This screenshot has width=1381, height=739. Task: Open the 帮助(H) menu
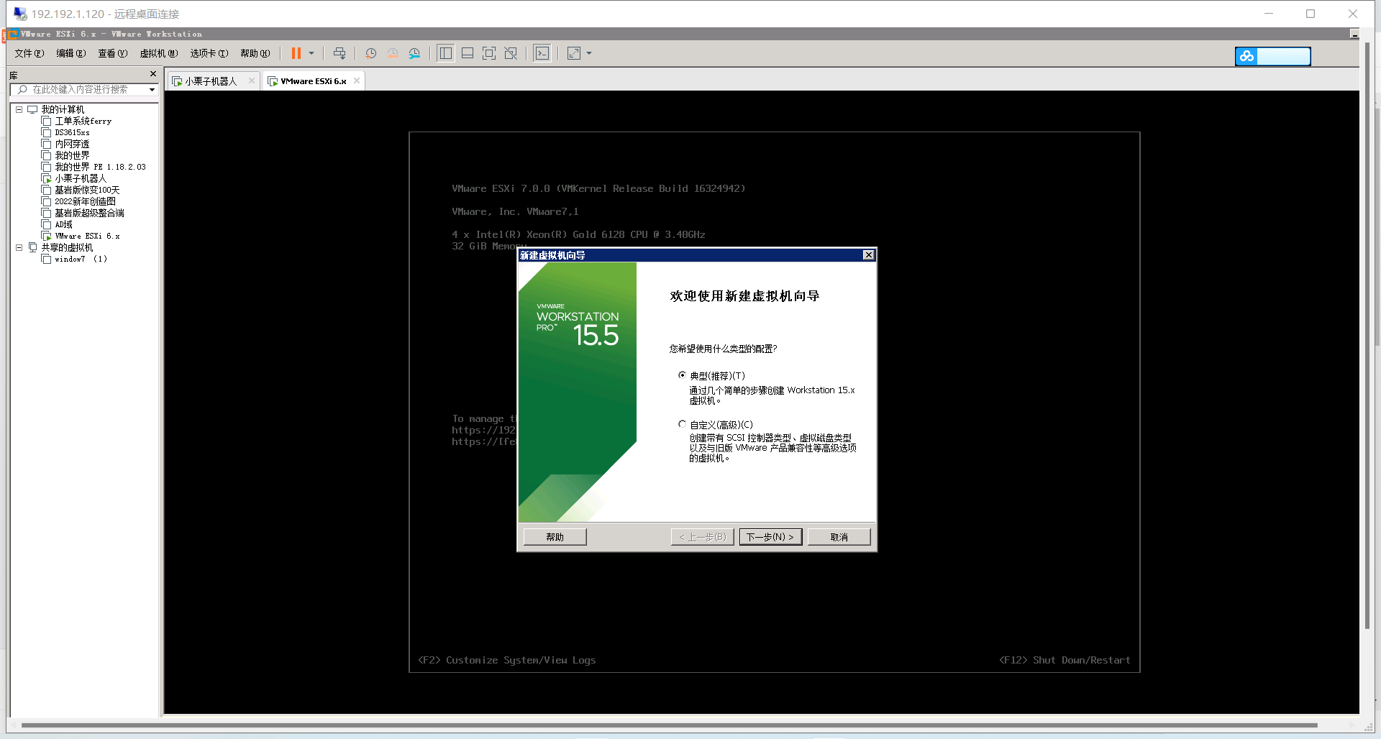[255, 53]
